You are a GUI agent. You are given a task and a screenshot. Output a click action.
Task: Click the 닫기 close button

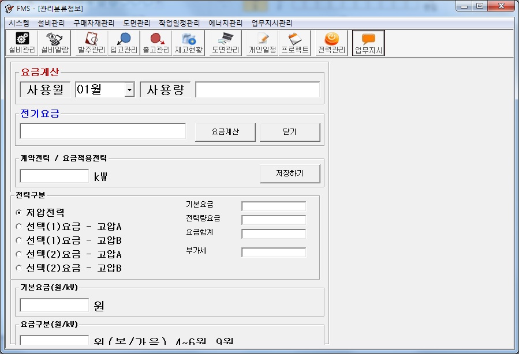(x=290, y=132)
